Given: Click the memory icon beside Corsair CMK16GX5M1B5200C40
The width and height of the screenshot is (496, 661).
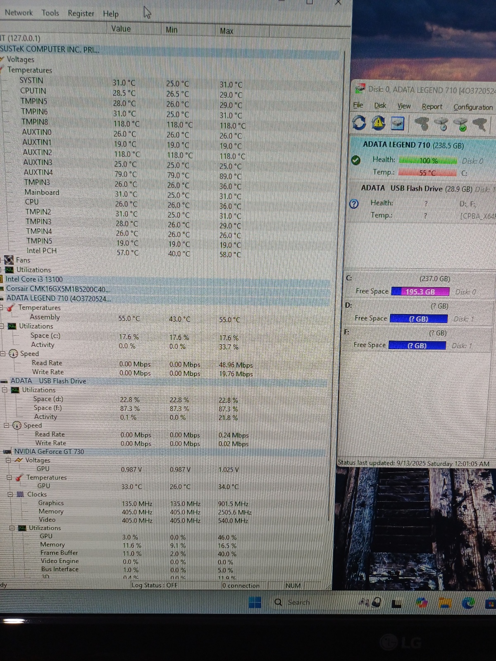Looking at the screenshot, I should point(2,289).
